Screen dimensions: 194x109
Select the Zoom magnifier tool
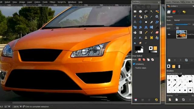157,17
